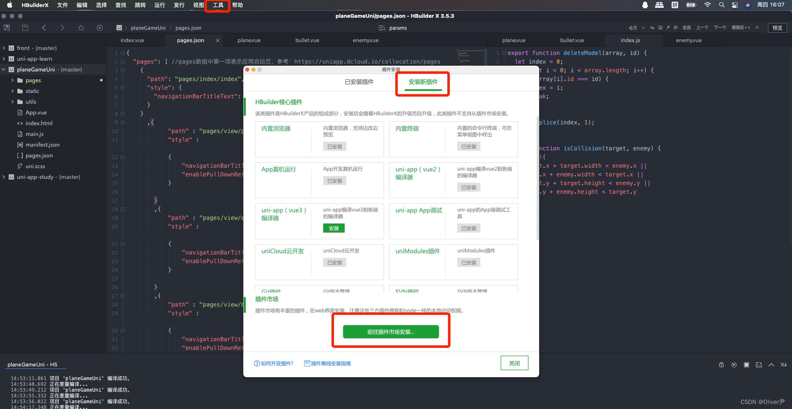Expand the utils folder
The width and height of the screenshot is (792, 409).
pos(12,102)
